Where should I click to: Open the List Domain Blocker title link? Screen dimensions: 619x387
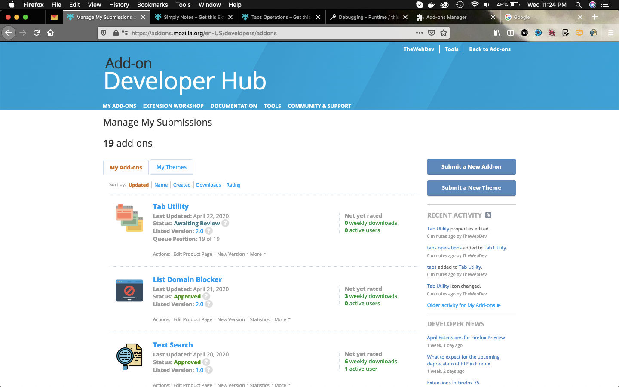coord(187,279)
